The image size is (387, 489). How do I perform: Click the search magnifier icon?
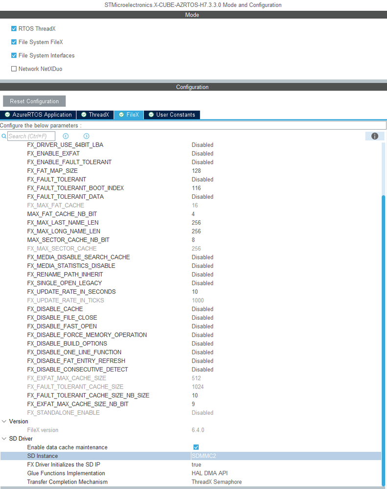[4, 136]
